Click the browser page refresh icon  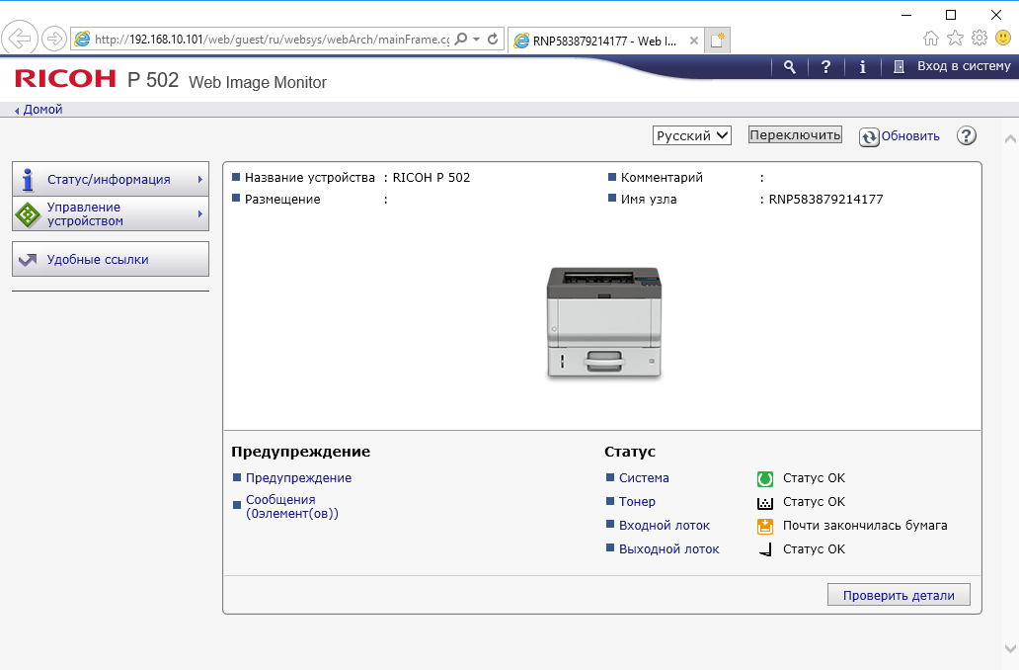[x=493, y=39]
